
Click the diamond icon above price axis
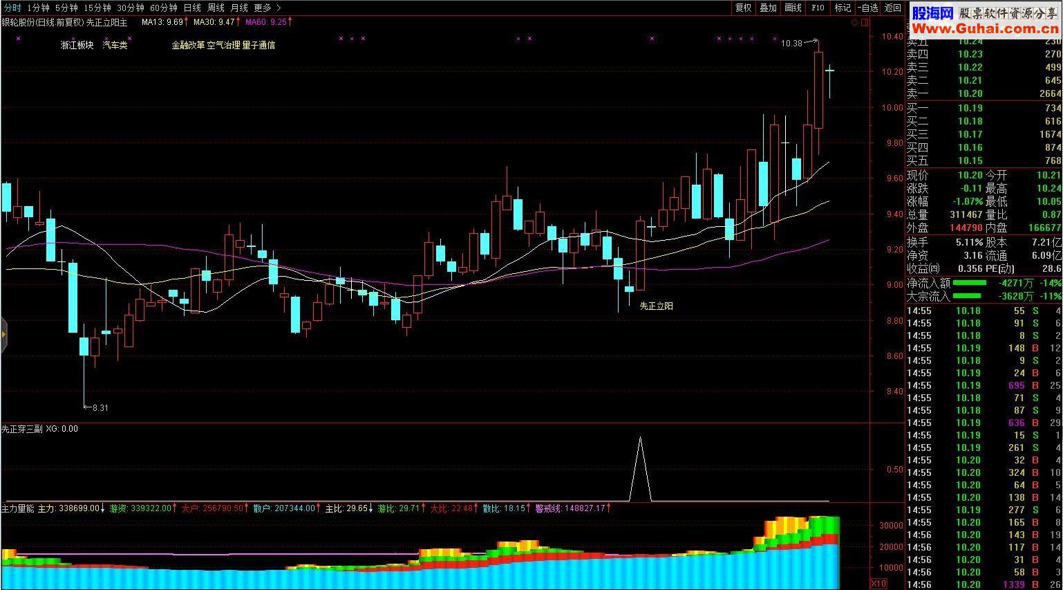pos(854,23)
